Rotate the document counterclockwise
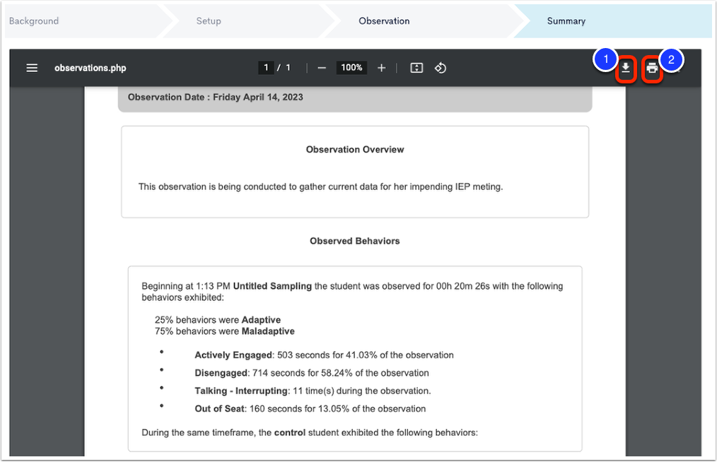This screenshot has height=462, width=717. point(441,68)
